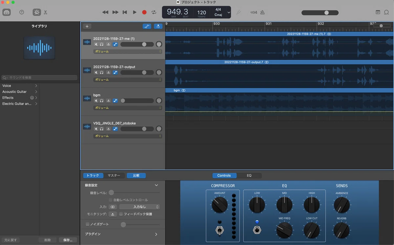
Task: Start recording with red Record button
Action: 144,12
